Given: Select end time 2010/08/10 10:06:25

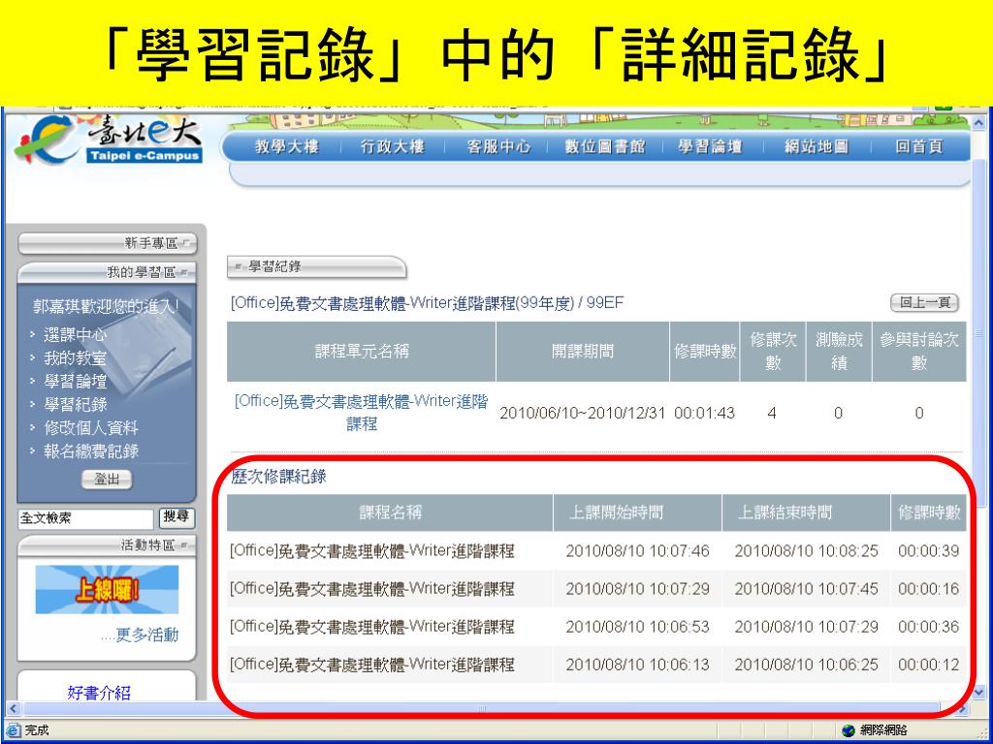Looking at the screenshot, I should click(806, 665).
